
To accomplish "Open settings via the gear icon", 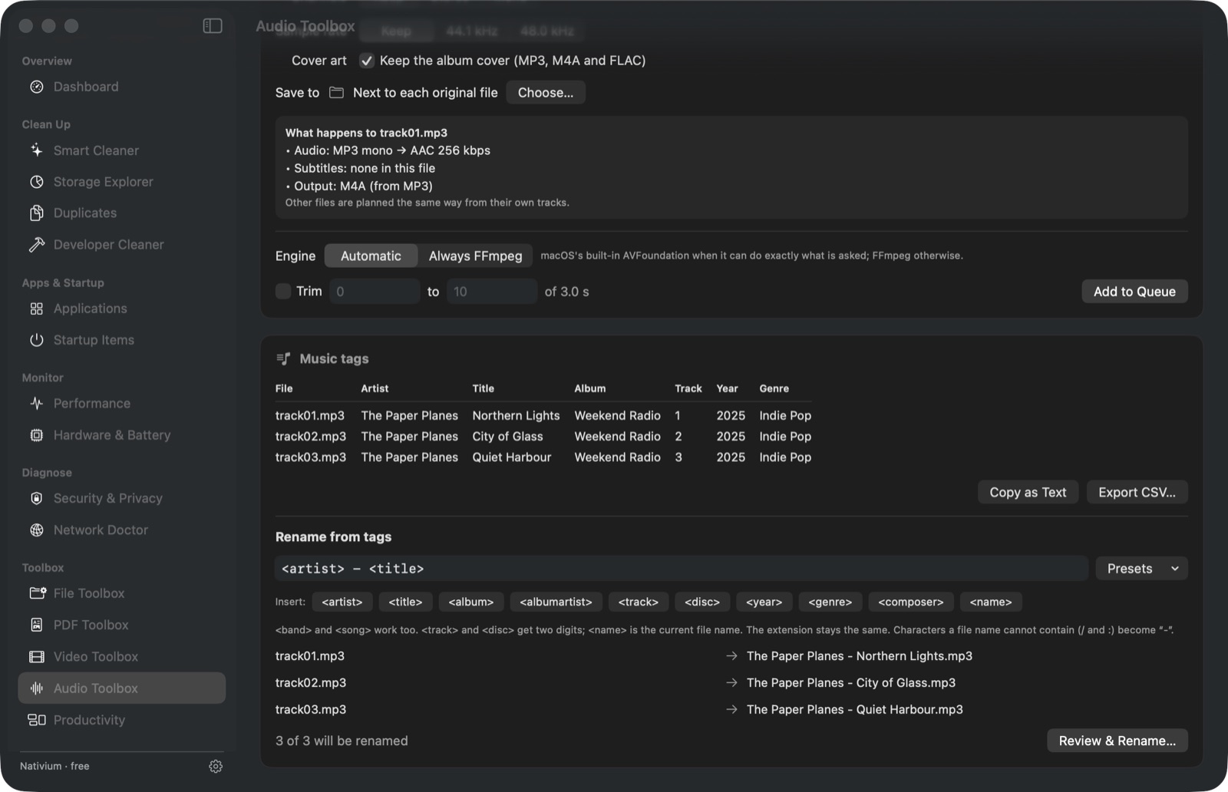I will click(x=216, y=766).
